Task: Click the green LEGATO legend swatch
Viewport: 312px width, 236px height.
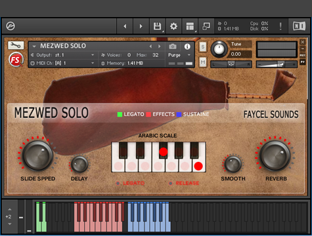Action: point(120,114)
